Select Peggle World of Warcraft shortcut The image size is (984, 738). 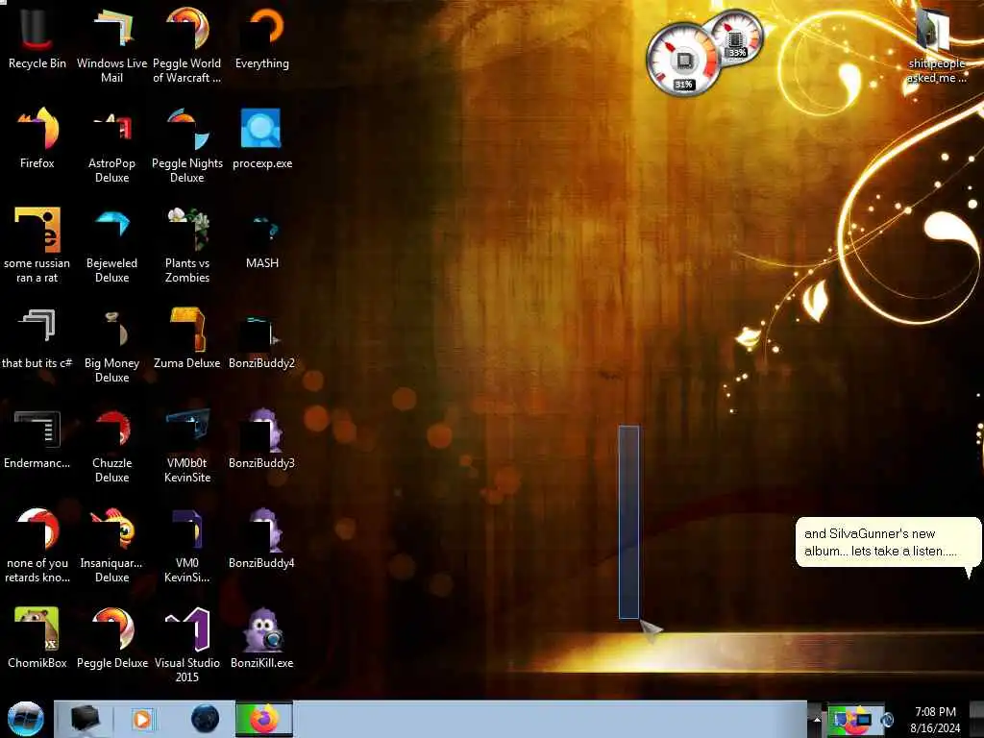click(x=187, y=46)
